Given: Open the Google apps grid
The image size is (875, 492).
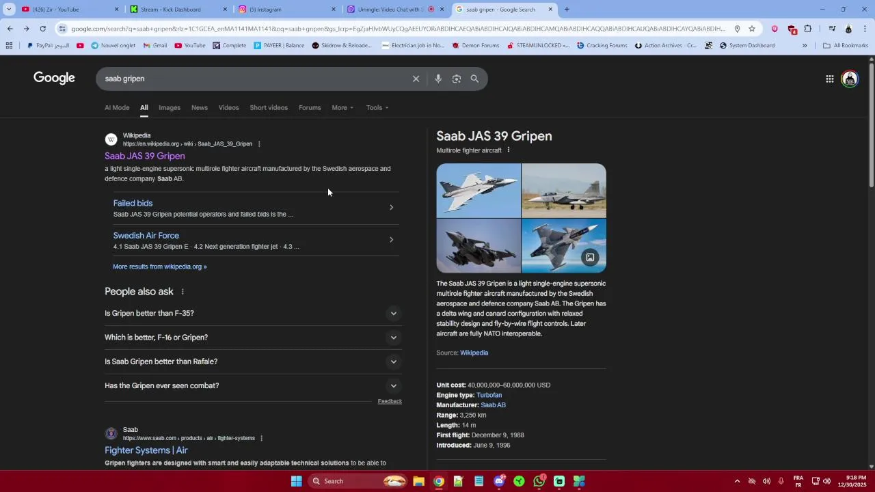Looking at the screenshot, I should [829, 79].
